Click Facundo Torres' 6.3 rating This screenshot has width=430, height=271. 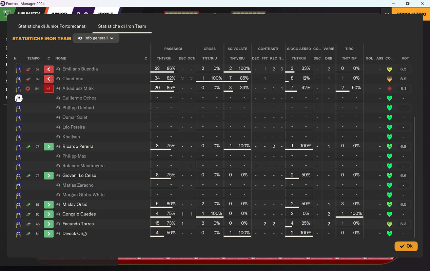(403, 224)
